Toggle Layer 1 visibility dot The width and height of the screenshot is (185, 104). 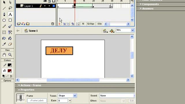tap(45, 6)
